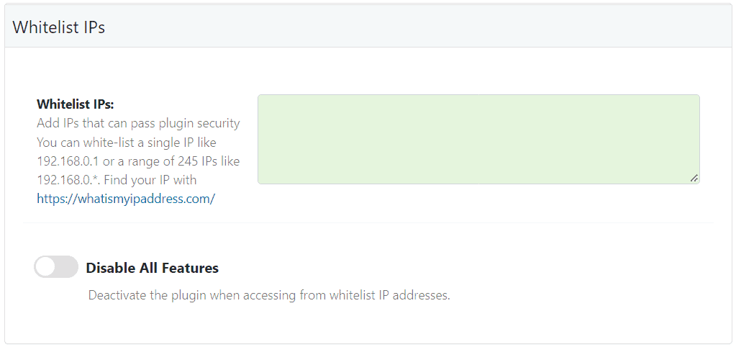
Task: Click the wildcard example 192.168.0.* text
Action: 70,179
